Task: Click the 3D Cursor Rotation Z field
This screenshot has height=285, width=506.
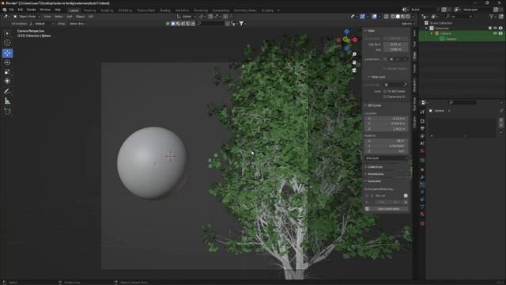Action: point(386,151)
